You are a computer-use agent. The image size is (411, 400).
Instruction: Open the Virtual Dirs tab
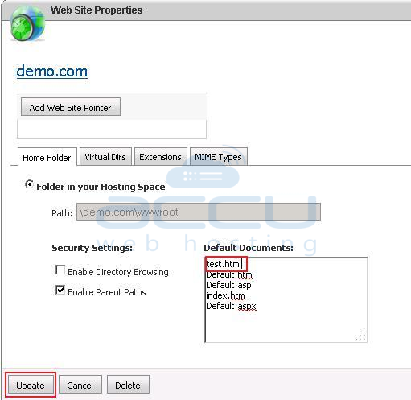click(x=105, y=157)
